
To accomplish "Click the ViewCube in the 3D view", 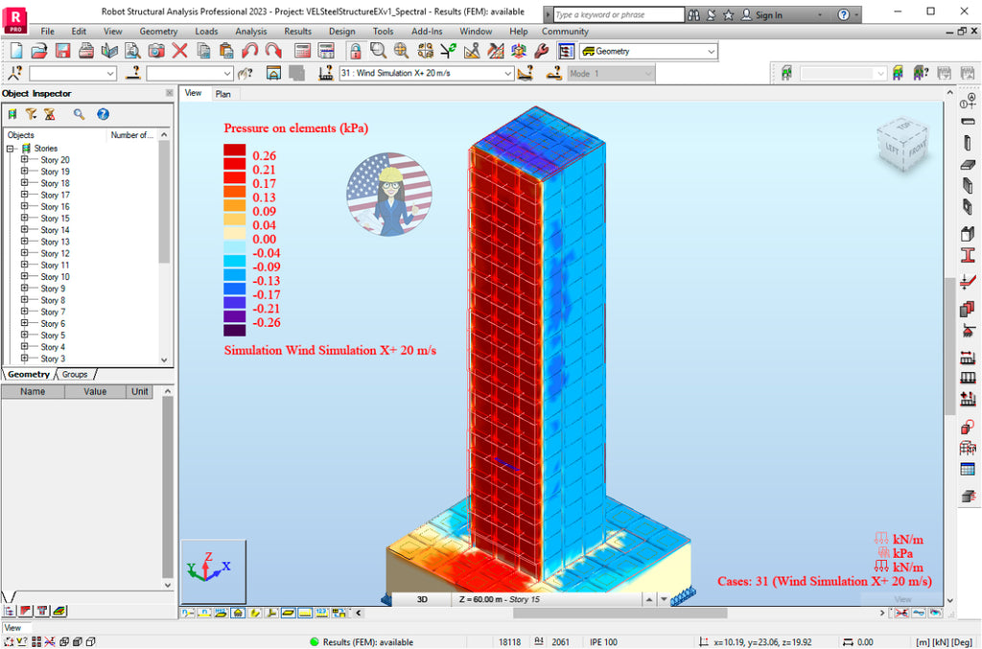I will coord(902,145).
